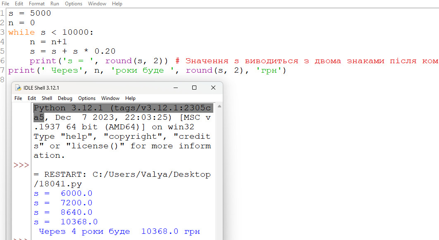Maximize the IDLE Shell window

194,88
